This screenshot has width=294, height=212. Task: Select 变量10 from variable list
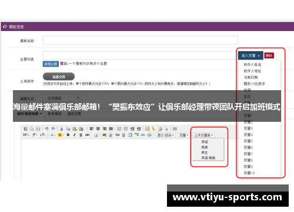[x=249, y=173]
